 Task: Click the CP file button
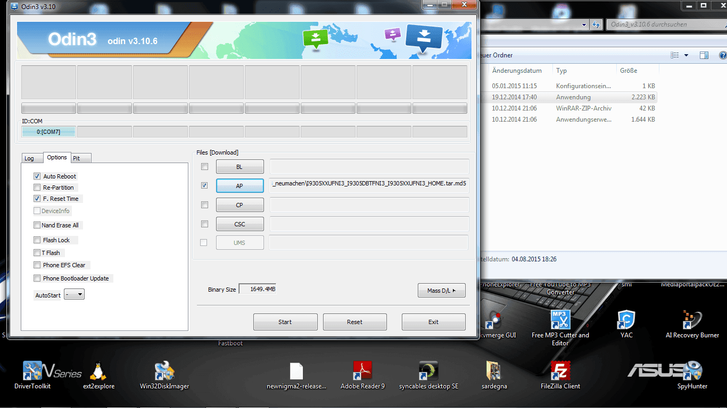(x=239, y=205)
